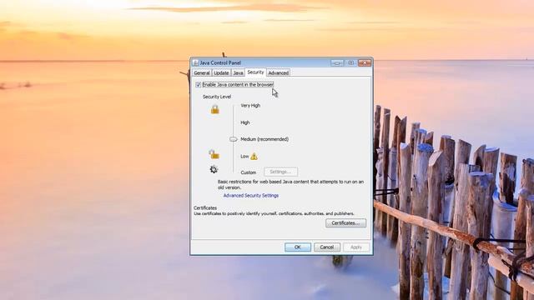This screenshot has height=300, width=534.
Task: Click the closed padlock icon
Action: [x=215, y=109]
